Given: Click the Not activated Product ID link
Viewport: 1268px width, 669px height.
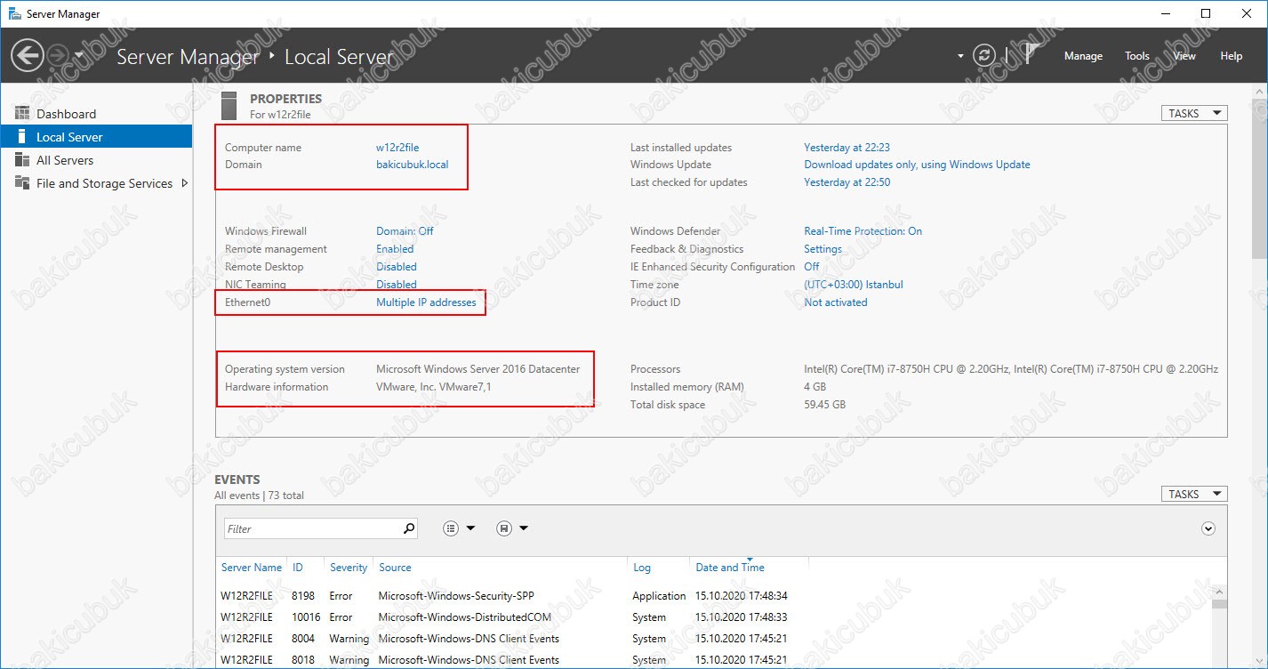Looking at the screenshot, I should click(x=835, y=302).
